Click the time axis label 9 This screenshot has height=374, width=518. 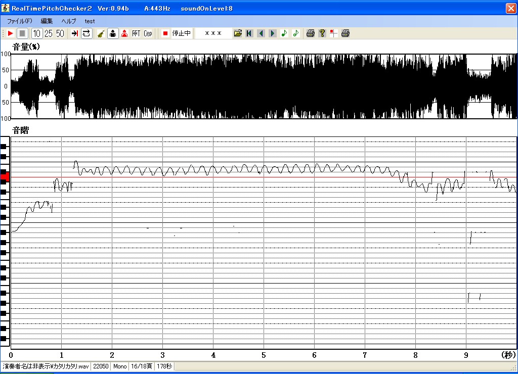[x=466, y=355]
